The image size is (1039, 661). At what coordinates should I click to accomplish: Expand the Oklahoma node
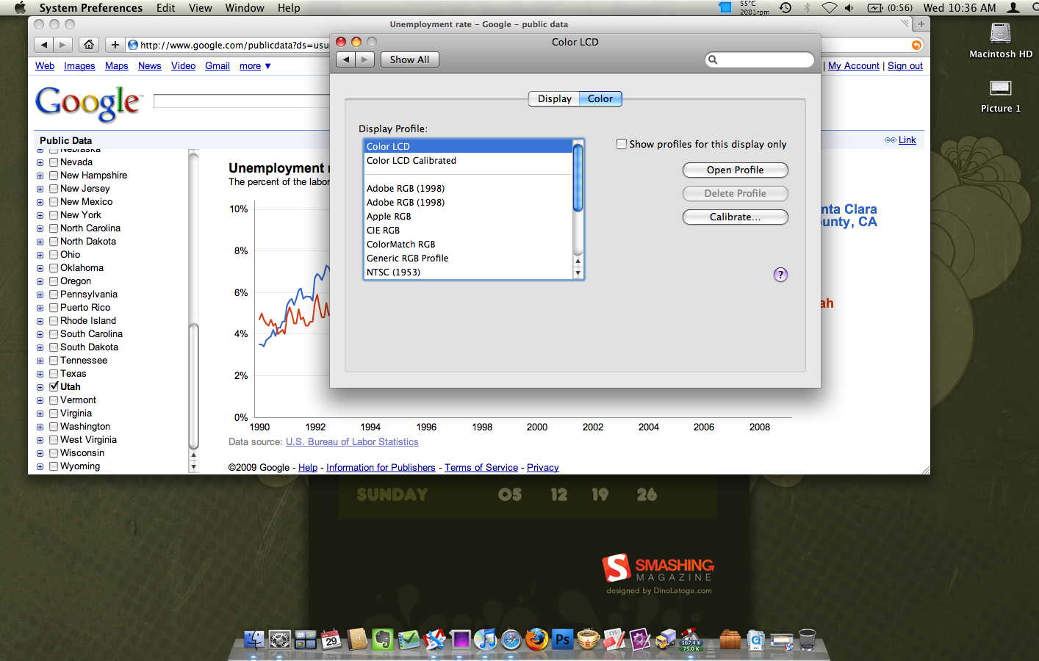tap(40, 268)
